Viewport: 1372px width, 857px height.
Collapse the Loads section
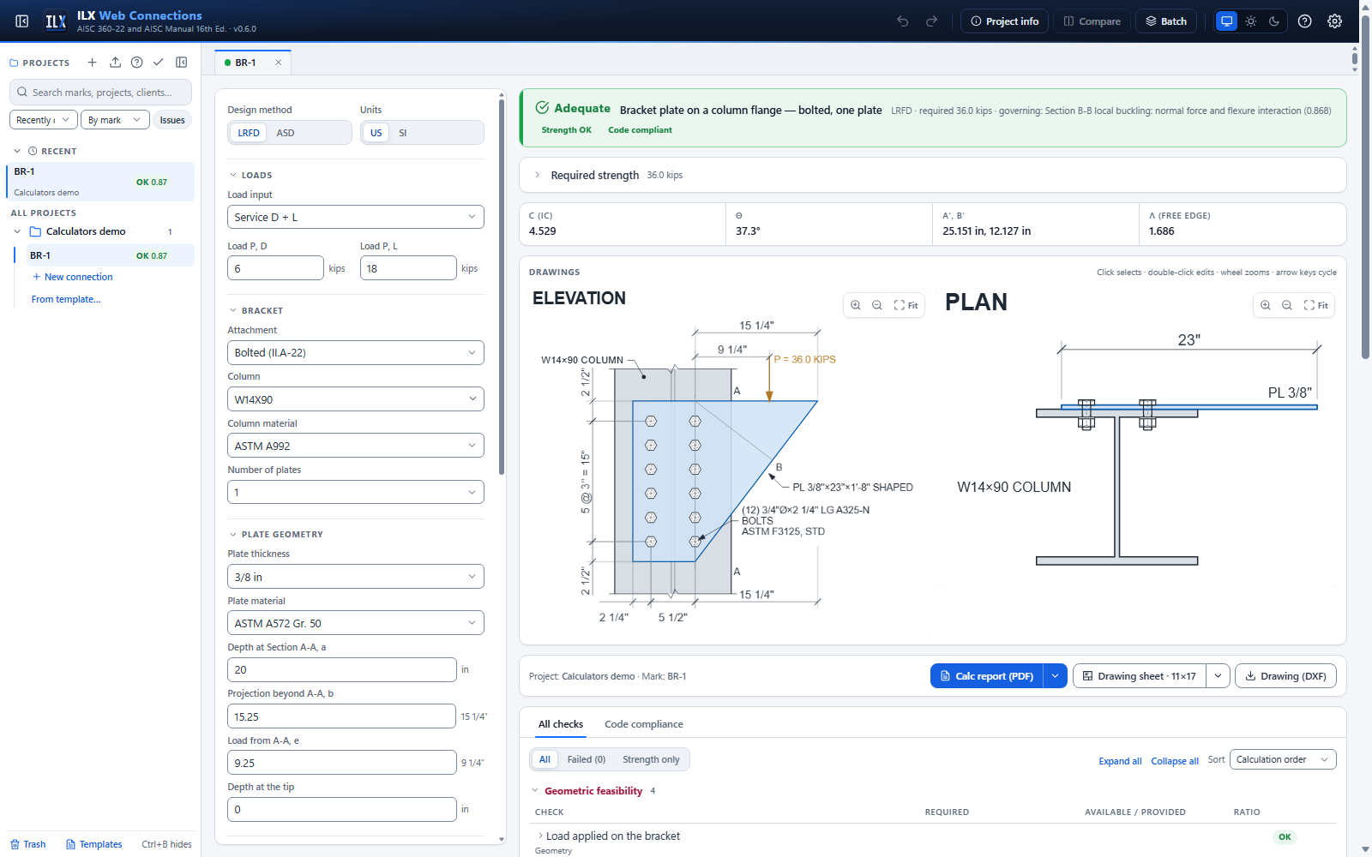click(250, 175)
